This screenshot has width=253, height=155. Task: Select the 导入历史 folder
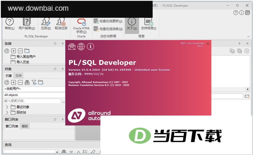pos(20,62)
